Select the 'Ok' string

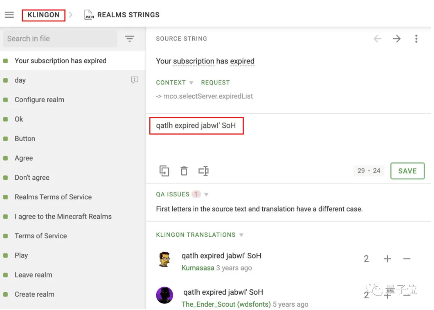73,119
